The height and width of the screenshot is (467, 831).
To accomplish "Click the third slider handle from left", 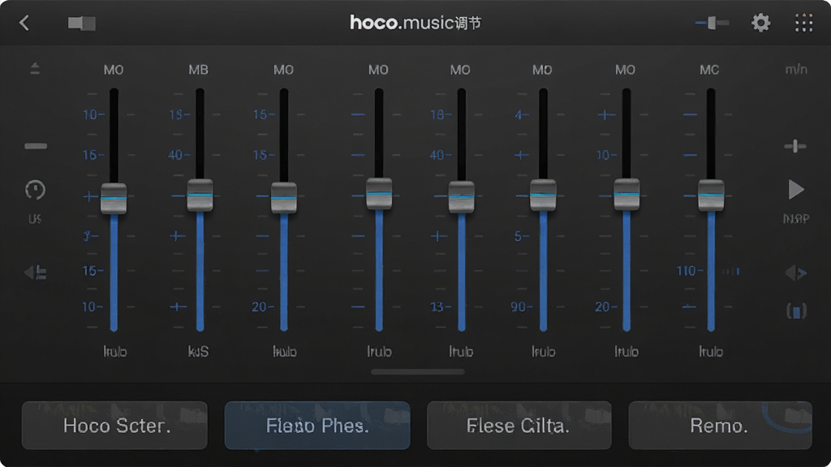I will point(284,198).
